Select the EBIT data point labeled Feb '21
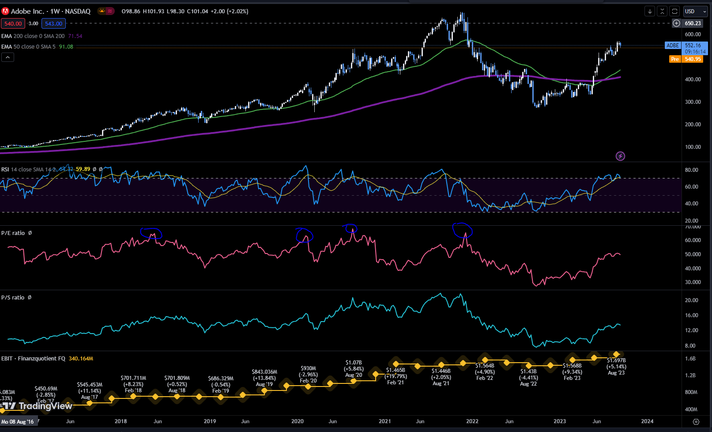This screenshot has width=712, height=432. click(396, 364)
